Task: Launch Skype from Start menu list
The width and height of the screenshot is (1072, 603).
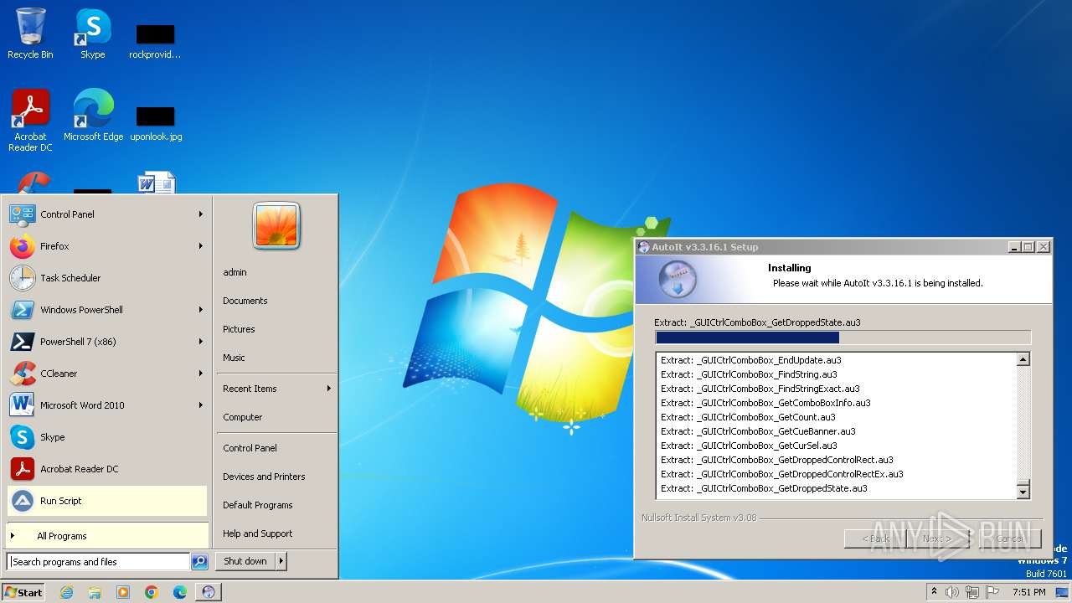Action: [x=106, y=437]
